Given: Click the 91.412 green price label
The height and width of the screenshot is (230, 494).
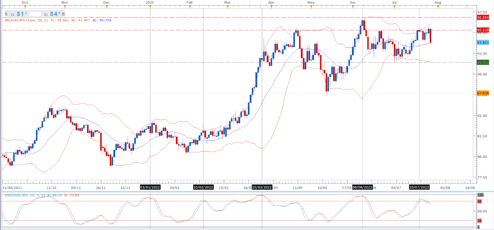Looking at the screenshot, I should (483, 62).
